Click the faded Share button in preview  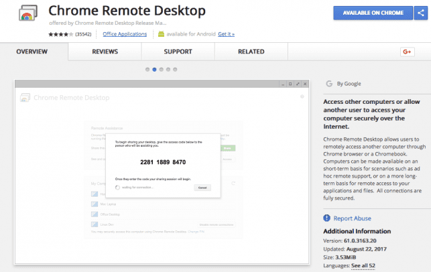228,148
